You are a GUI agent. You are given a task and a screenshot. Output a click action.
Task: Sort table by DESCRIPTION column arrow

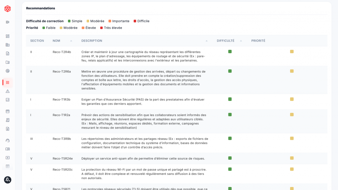207,41
